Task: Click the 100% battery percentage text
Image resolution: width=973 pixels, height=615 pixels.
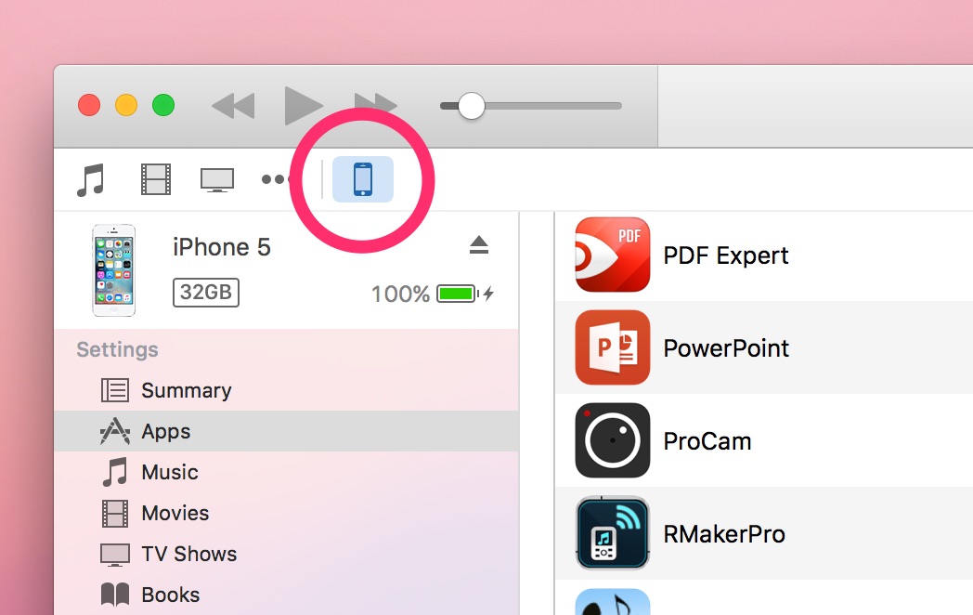Action: coord(400,294)
